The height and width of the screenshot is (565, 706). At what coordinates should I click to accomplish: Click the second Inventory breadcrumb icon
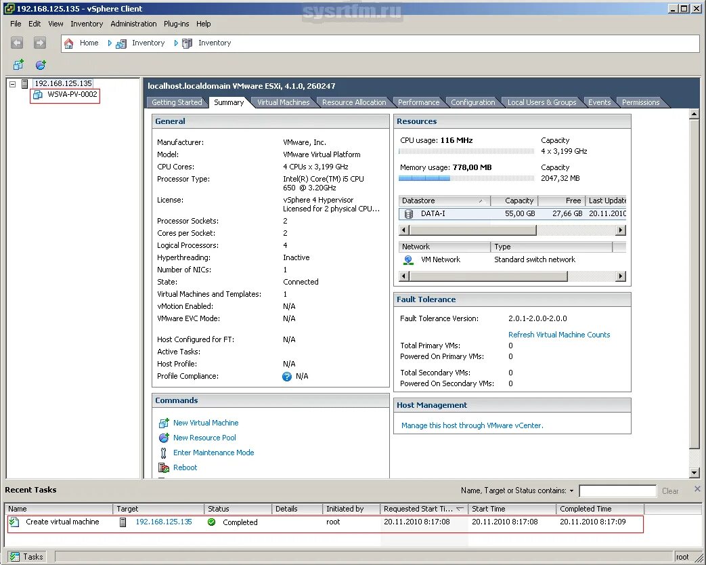(187, 44)
